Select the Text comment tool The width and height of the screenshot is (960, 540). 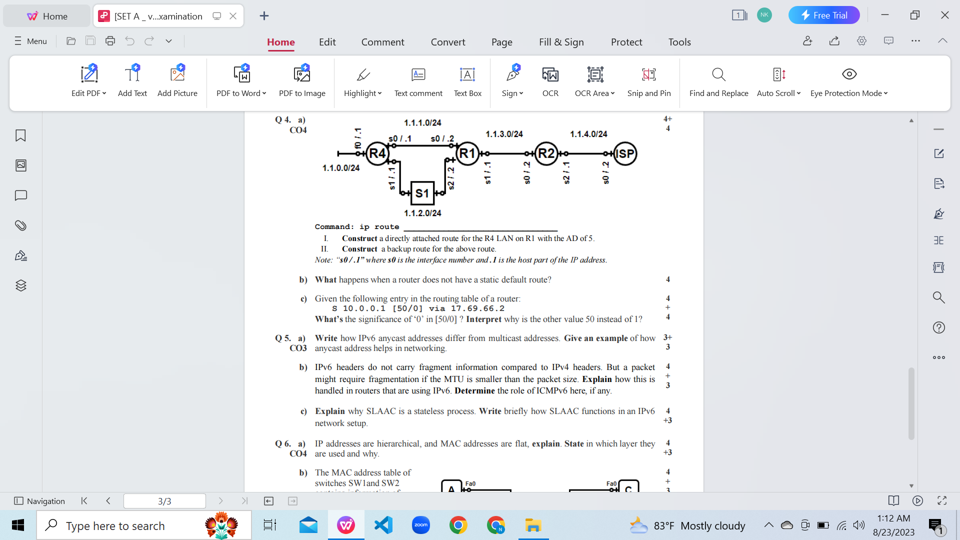[418, 81]
